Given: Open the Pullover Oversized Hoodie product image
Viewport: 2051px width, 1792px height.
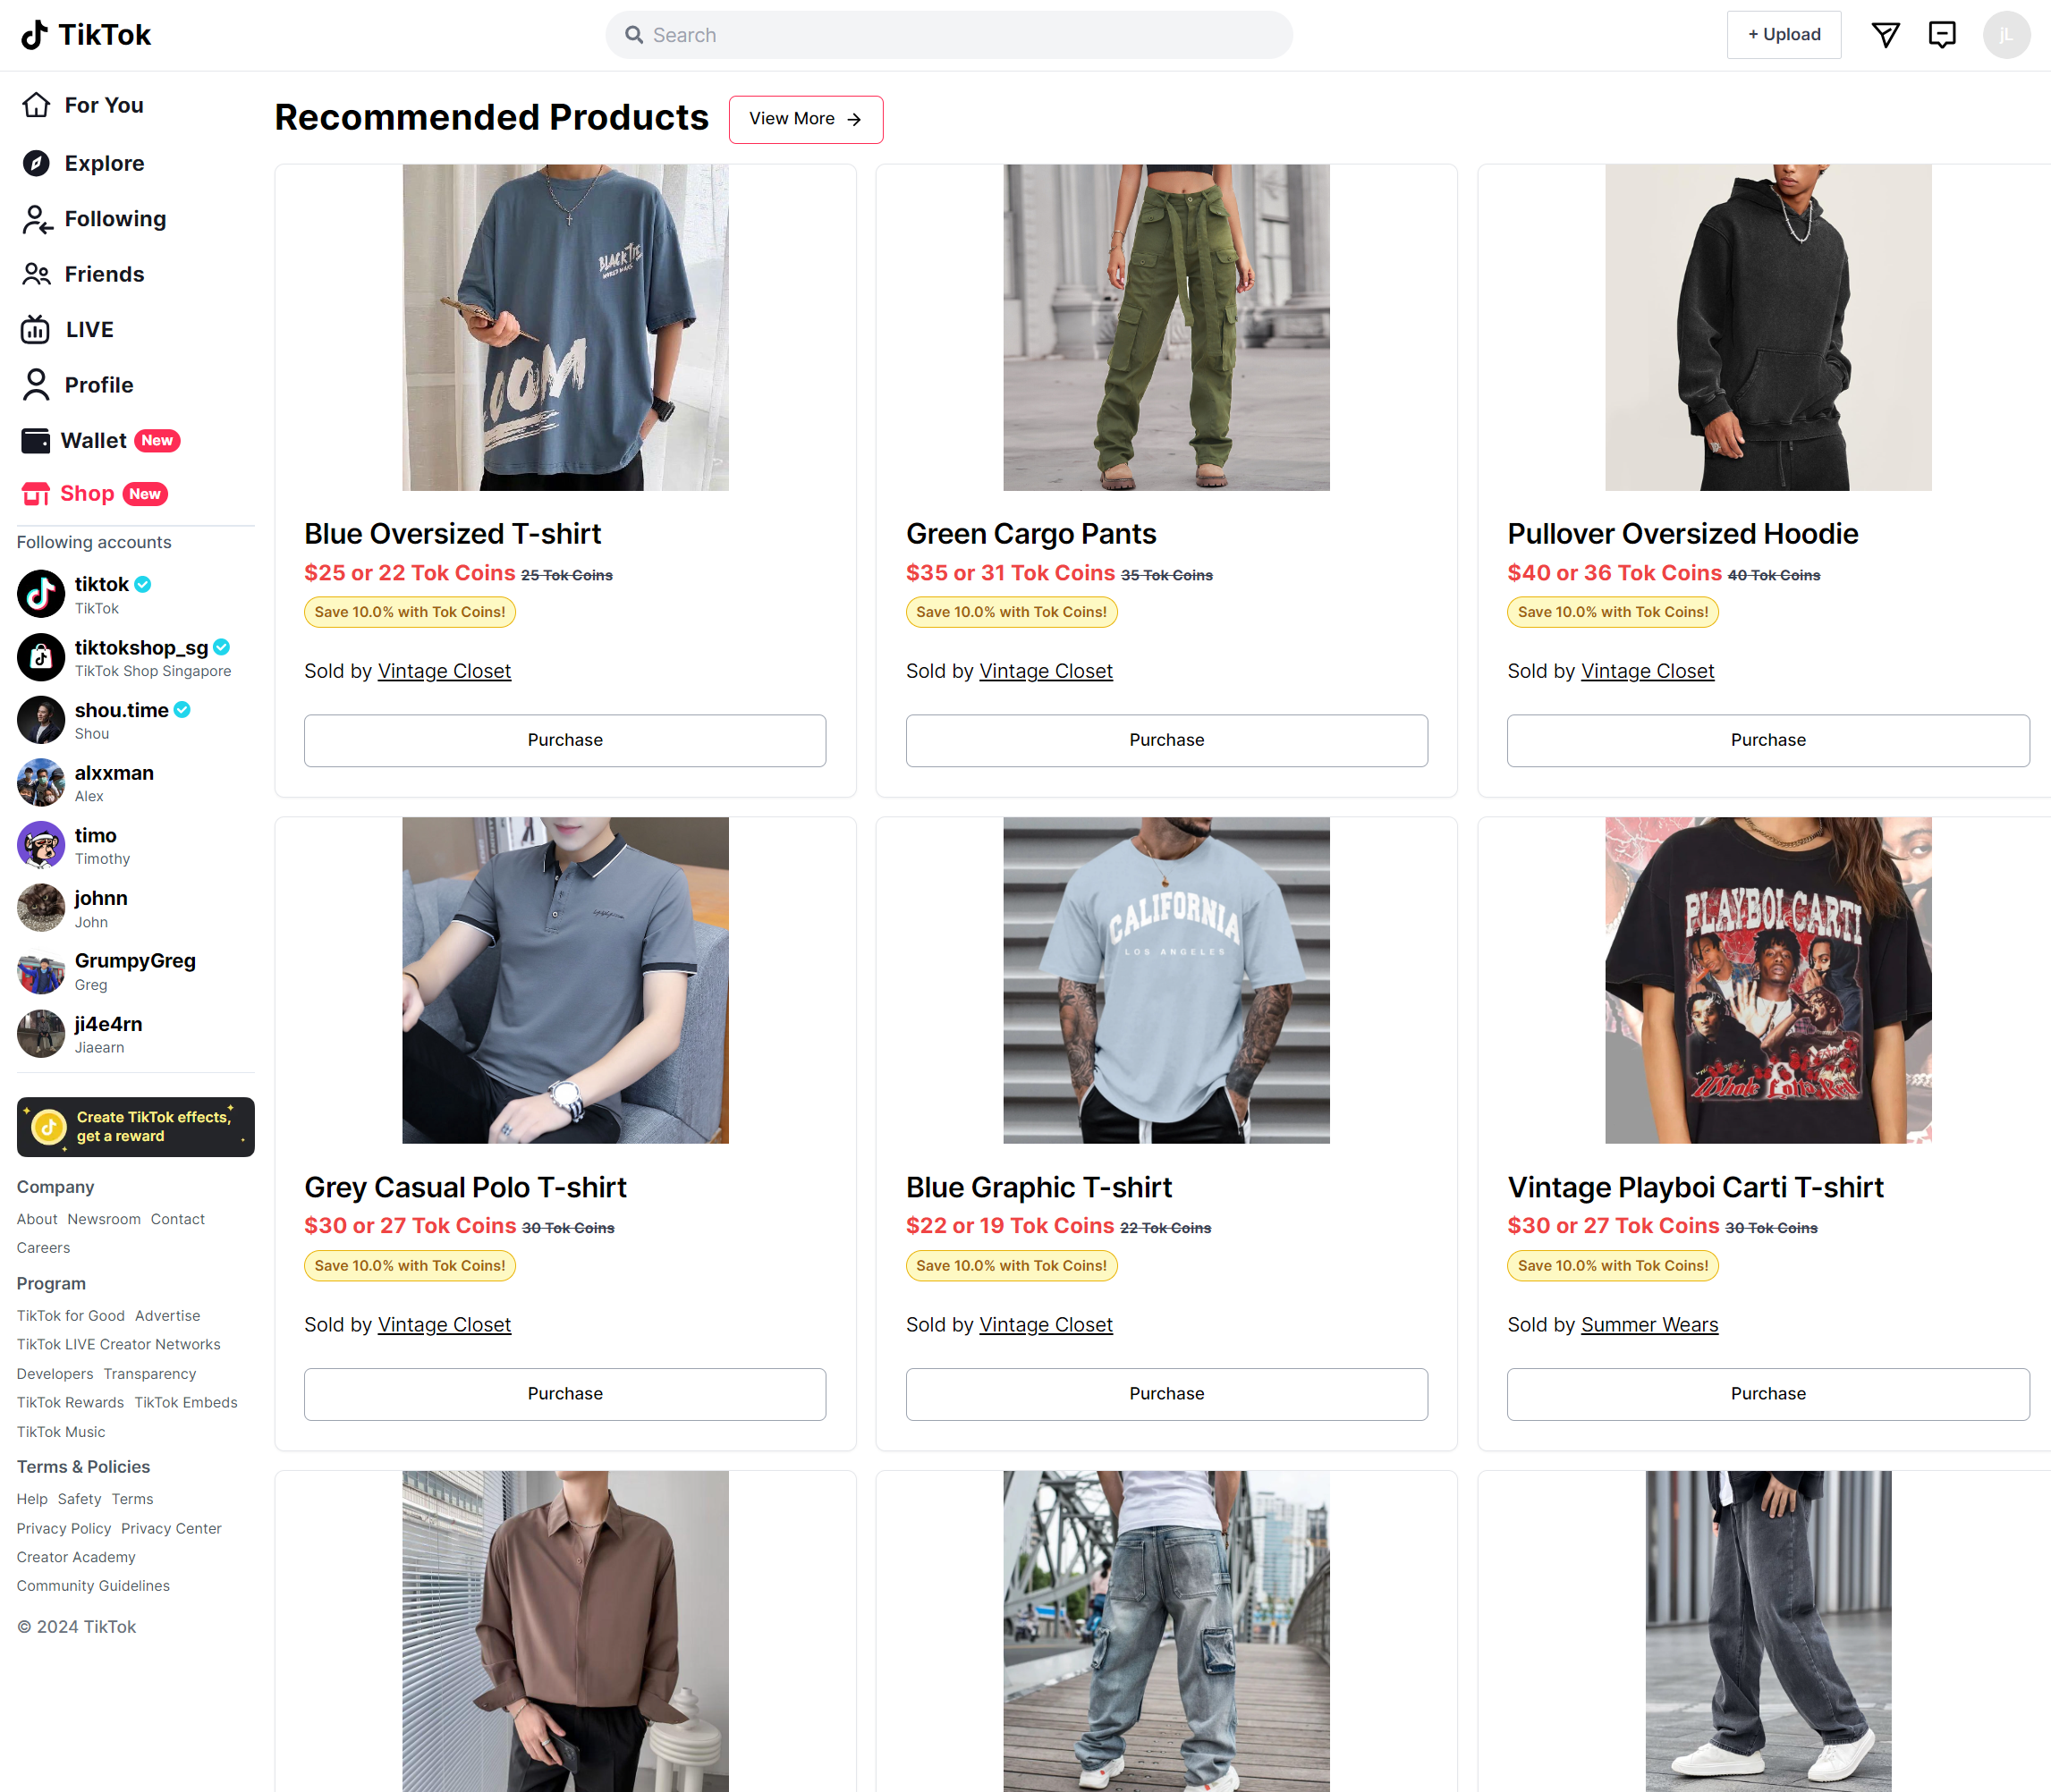Looking at the screenshot, I should [x=1767, y=327].
